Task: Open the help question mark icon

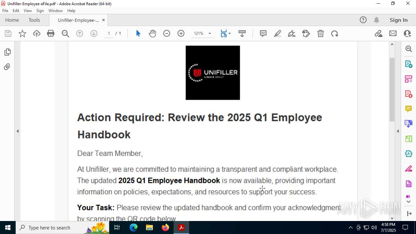Action: (363, 20)
